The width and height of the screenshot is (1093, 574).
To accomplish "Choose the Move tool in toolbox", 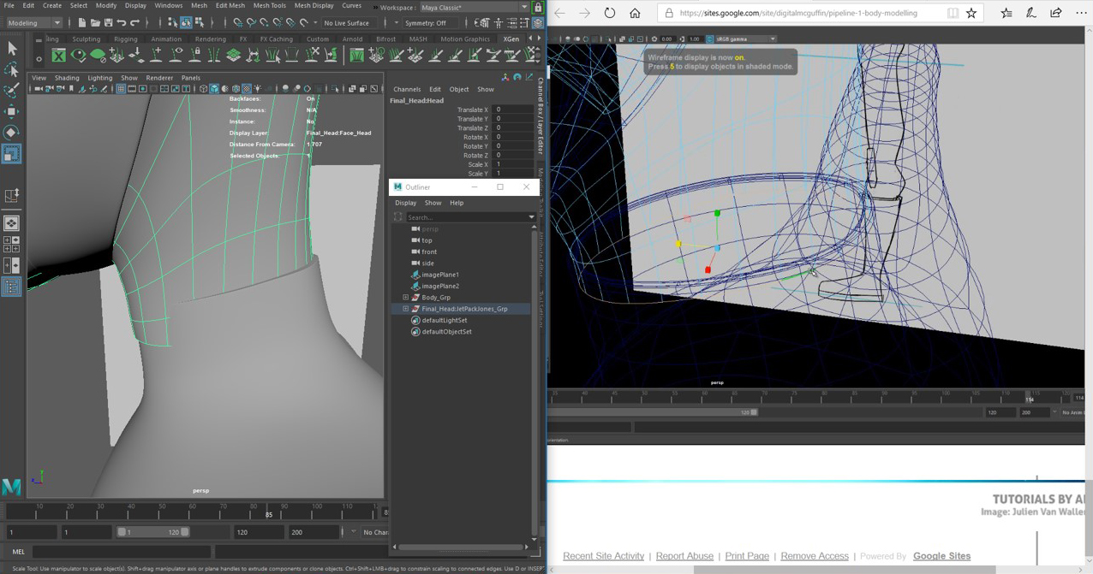I will [11, 111].
